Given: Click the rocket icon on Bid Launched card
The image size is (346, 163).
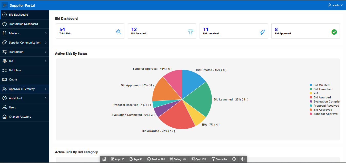Looking at the screenshot, I should (x=262, y=32).
